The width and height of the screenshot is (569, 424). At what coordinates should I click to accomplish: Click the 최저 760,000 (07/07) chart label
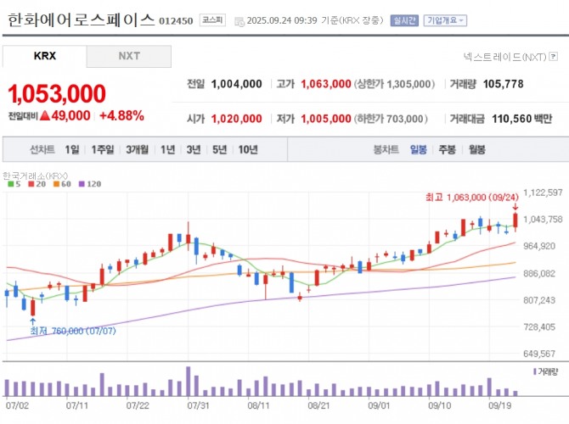[73, 331]
